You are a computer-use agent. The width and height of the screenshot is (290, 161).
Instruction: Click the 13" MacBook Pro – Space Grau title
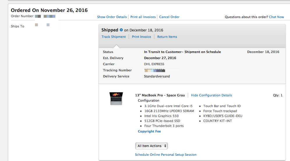160,95
